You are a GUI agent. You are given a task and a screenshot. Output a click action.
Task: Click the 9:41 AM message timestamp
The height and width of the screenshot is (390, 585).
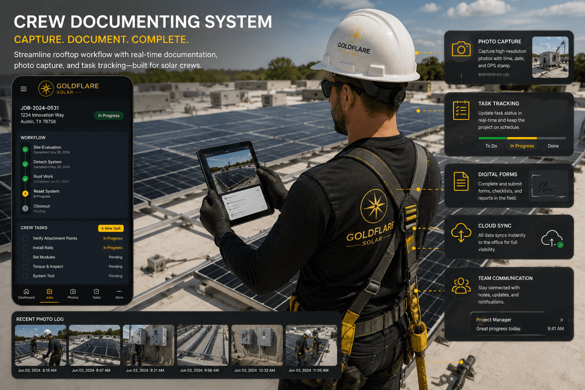click(x=556, y=329)
